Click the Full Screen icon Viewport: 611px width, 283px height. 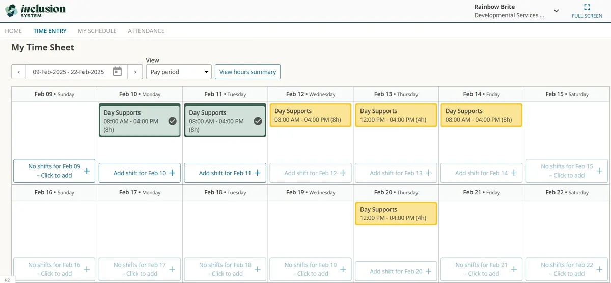pyautogui.click(x=587, y=8)
